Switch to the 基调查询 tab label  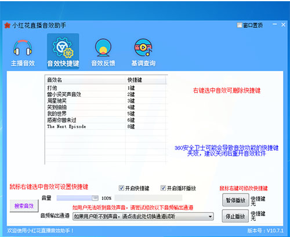[x=143, y=63]
